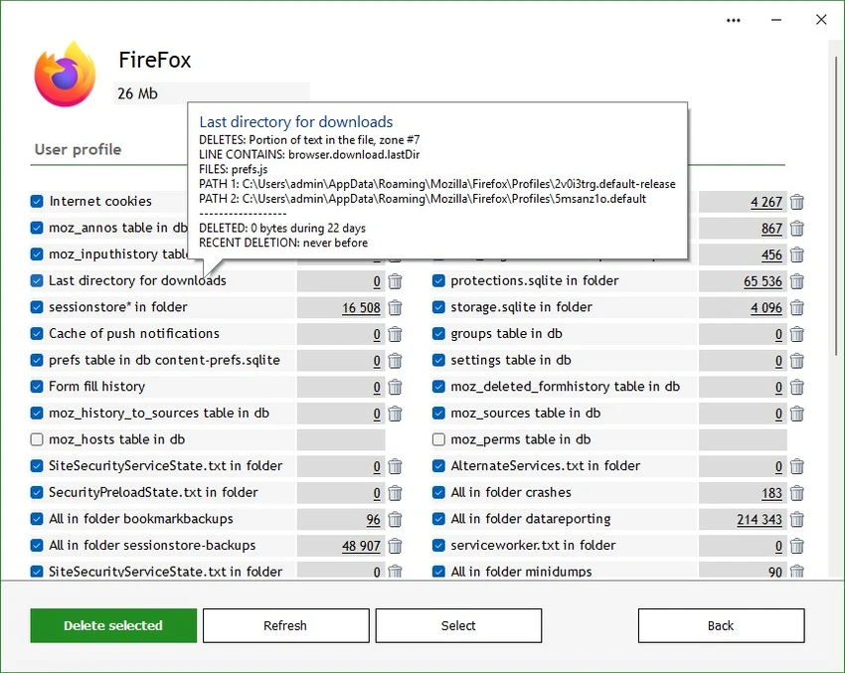
Task: Delete sessionstore* in folder via trash icon
Action: 395,308
